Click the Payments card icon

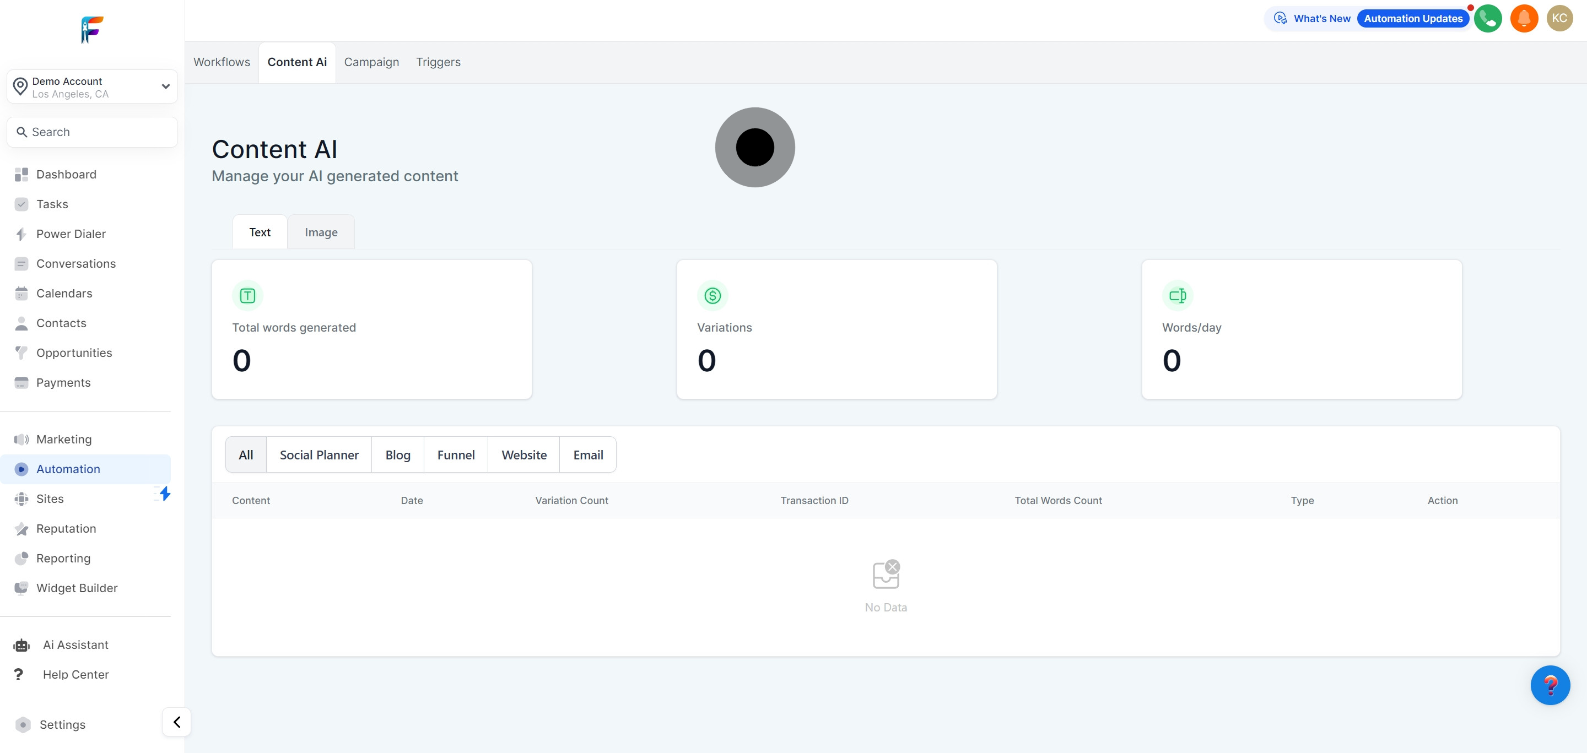pos(21,383)
